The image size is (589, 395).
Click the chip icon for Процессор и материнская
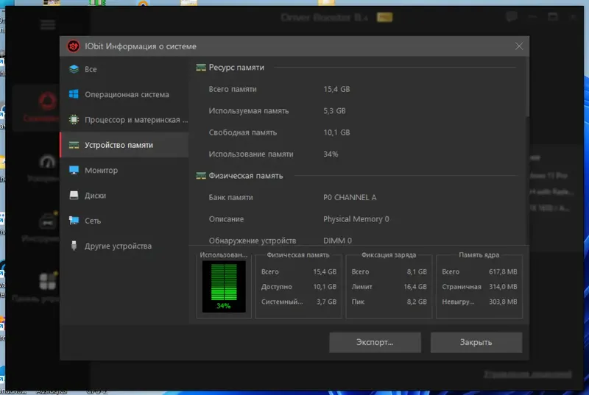74,120
